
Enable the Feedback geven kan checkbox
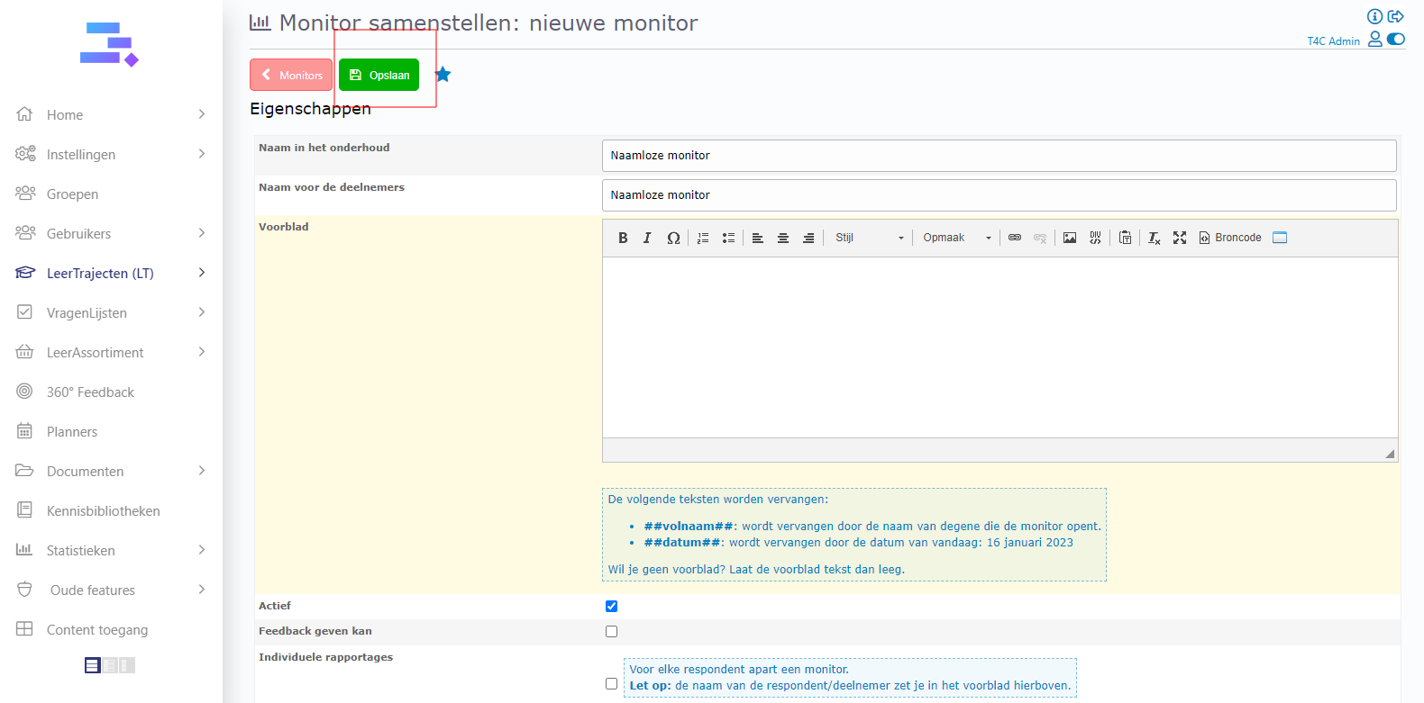click(611, 632)
